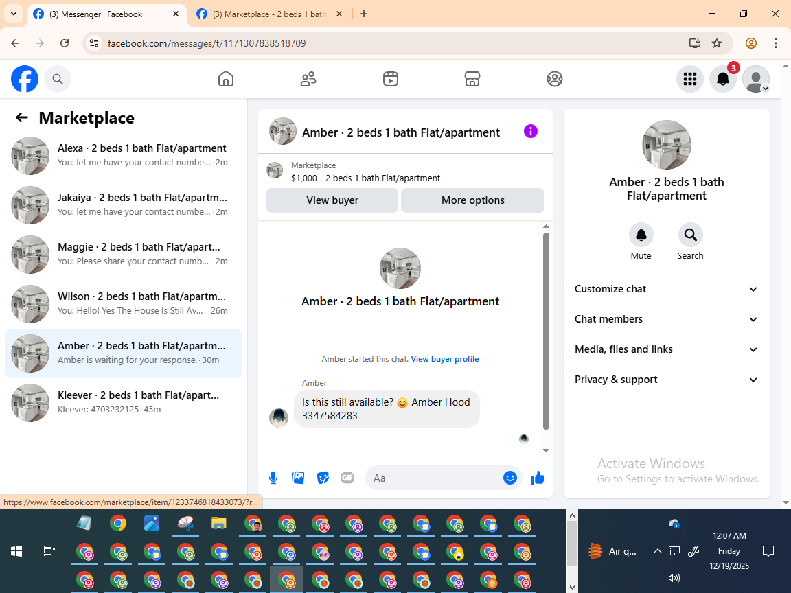
Task: Click Amber's message bubble with phone number
Action: (x=387, y=409)
